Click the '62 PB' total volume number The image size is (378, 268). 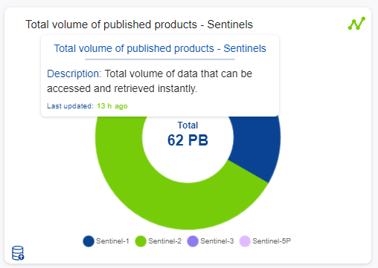pyautogui.click(x=188, y=140)
